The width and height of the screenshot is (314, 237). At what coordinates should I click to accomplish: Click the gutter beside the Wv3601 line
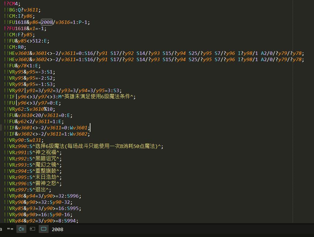(2, 127)
